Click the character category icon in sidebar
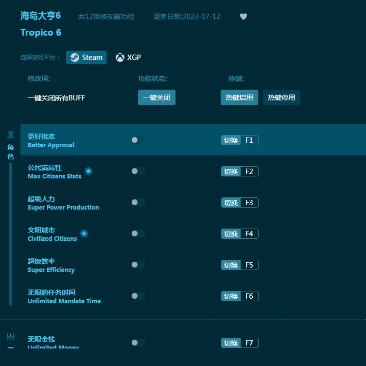366x366 pixels. (x=11, y=135)
